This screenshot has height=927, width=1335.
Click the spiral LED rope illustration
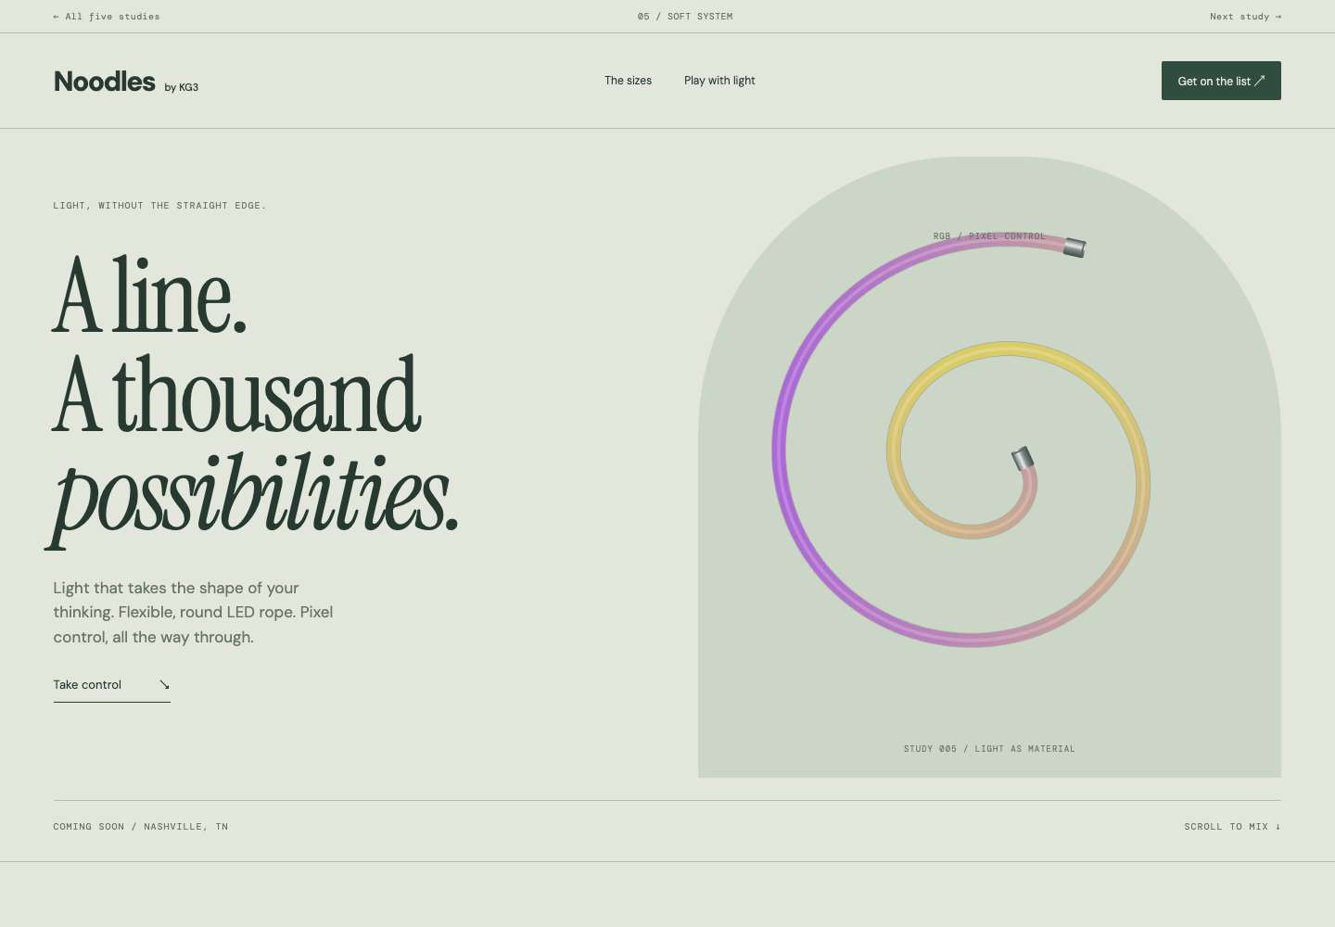[961, 440]
